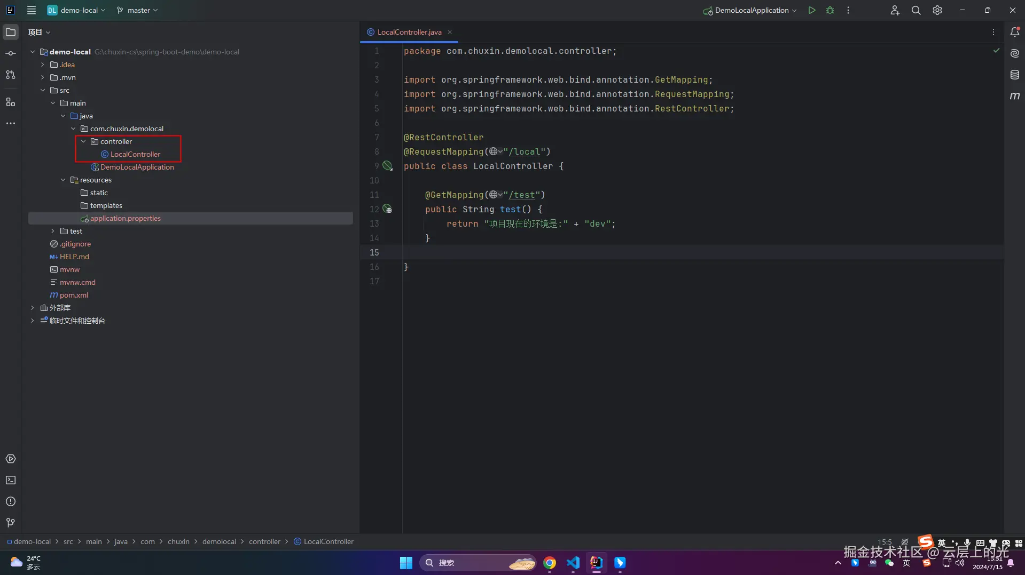Select the templates folder
Image resolution: width=1025 pixels, height=575 pixels.
(x=106, y=205)
